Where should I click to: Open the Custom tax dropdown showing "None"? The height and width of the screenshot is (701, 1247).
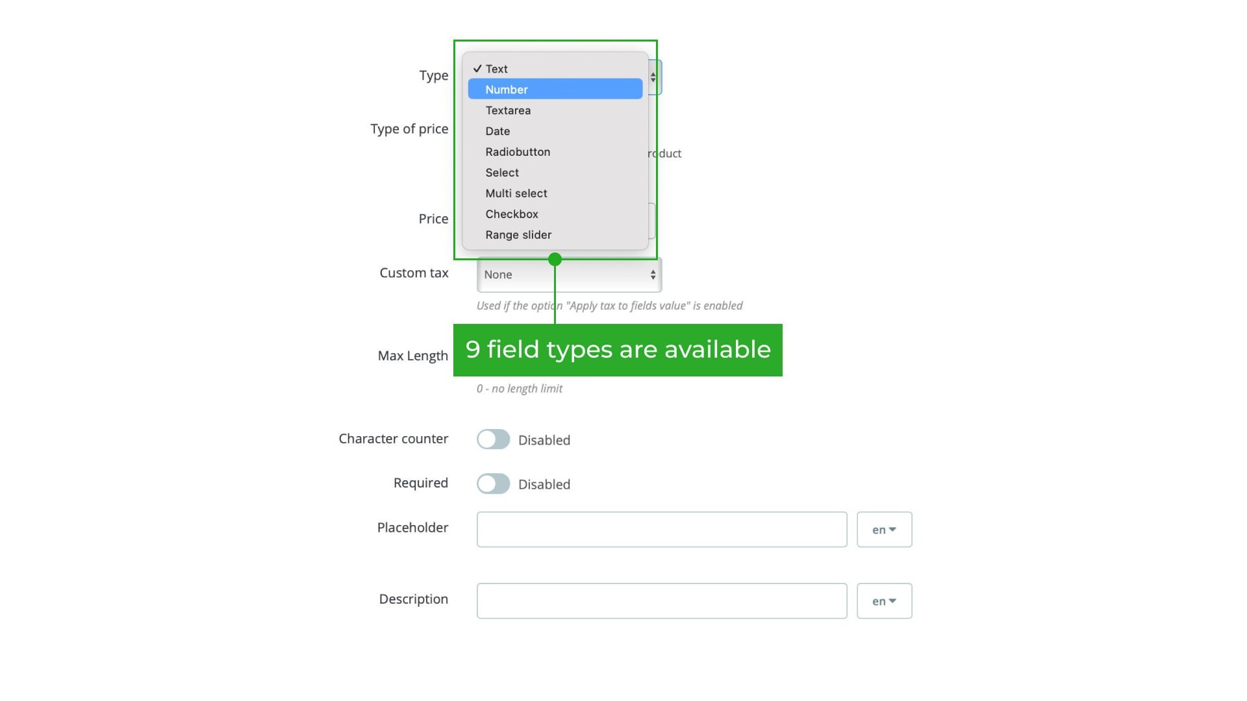pos(568,275)
